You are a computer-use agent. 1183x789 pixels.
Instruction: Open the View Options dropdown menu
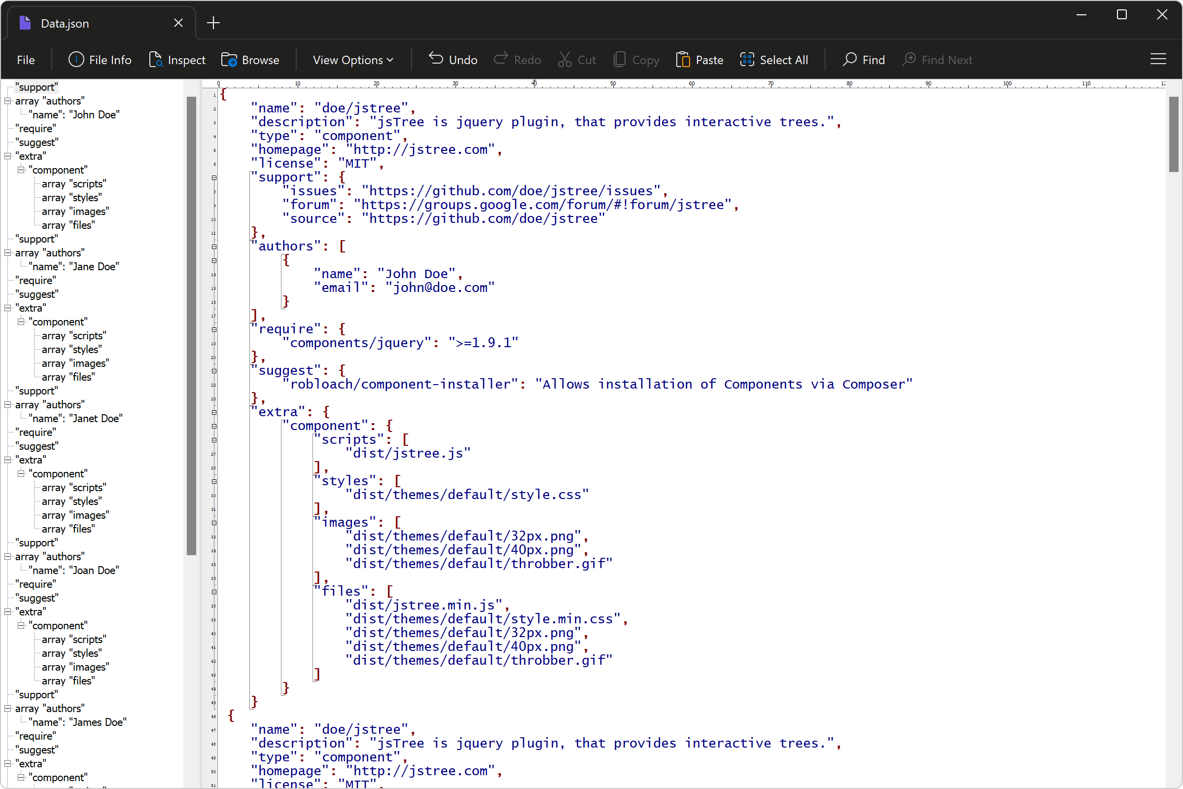coord(351,59)
